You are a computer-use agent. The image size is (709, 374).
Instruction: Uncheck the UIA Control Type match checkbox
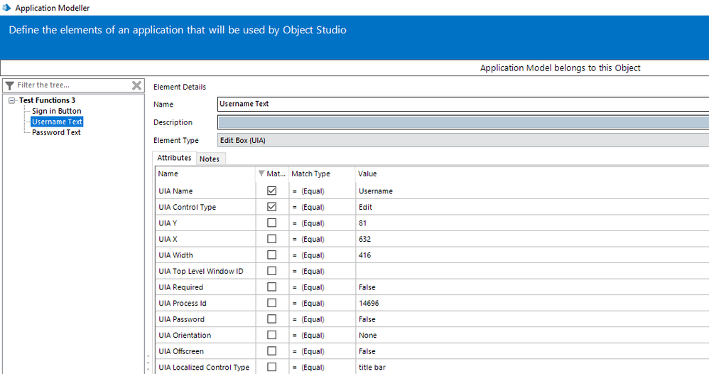271,207
